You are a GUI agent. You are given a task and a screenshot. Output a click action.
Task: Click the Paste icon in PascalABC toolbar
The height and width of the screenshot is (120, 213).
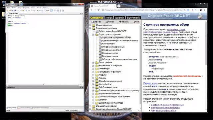[x=23, y=10]
